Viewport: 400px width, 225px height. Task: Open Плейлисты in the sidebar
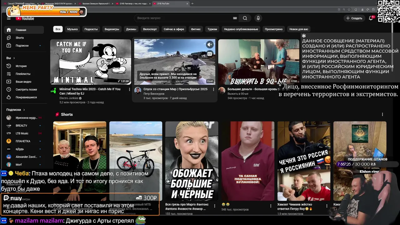click(24, 74)
